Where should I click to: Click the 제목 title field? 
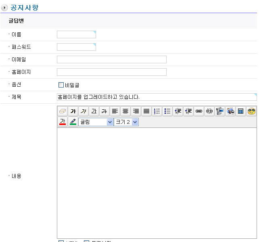point(157,97)
